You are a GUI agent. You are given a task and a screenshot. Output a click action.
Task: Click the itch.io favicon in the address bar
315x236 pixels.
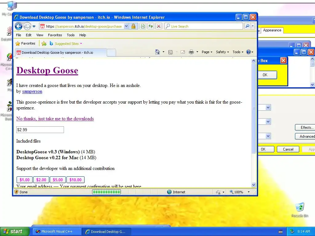point(42,26)
